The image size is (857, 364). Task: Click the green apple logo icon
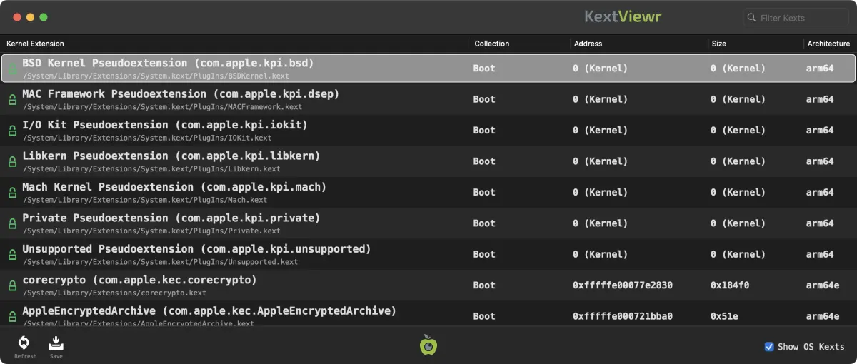tap(428, 345)
